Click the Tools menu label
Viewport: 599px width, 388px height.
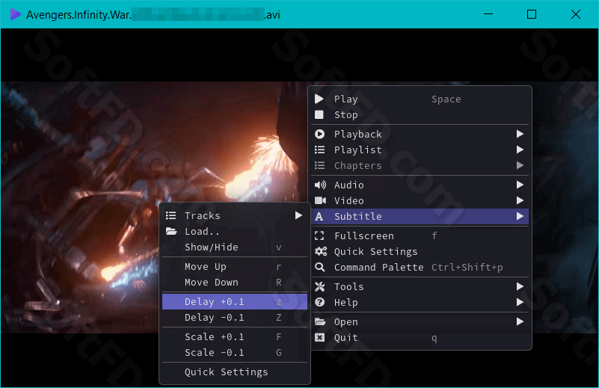pyautogui.click(x=348, y=286)
